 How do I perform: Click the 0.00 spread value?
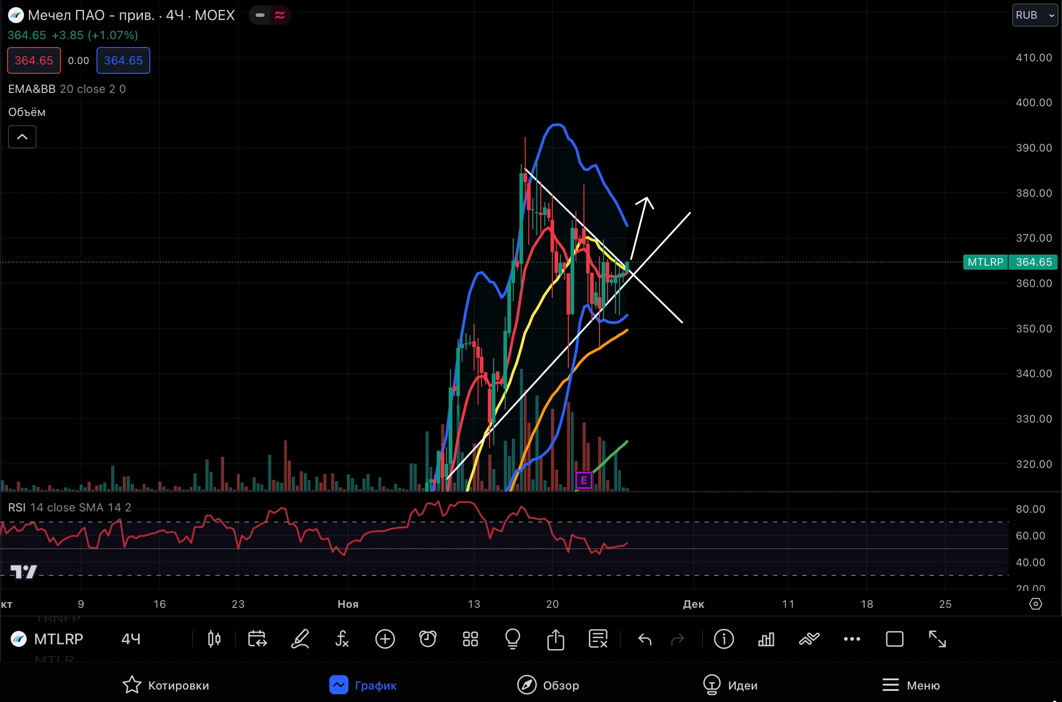pos(78,60)
